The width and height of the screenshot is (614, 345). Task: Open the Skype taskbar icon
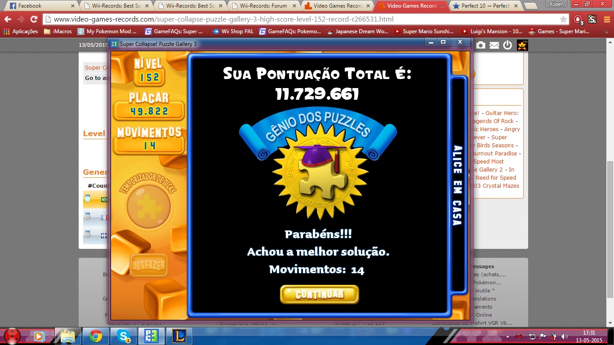(123, 336)
